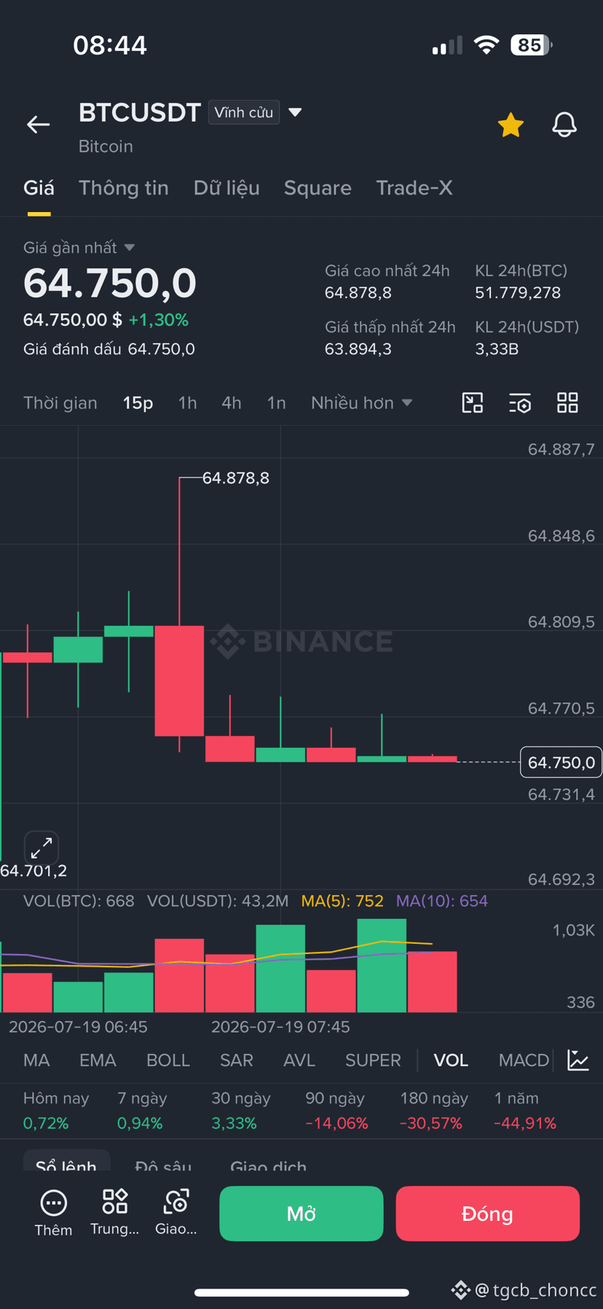
Task: Open the Vĩnh cửu contract type badge
Action: pos(244,112)
